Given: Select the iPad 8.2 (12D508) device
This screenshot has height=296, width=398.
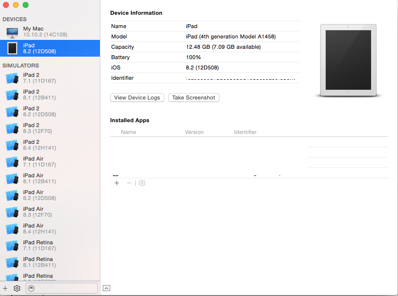Looking at the screenshot, I should pyautogui.click(x=50, y=48).
